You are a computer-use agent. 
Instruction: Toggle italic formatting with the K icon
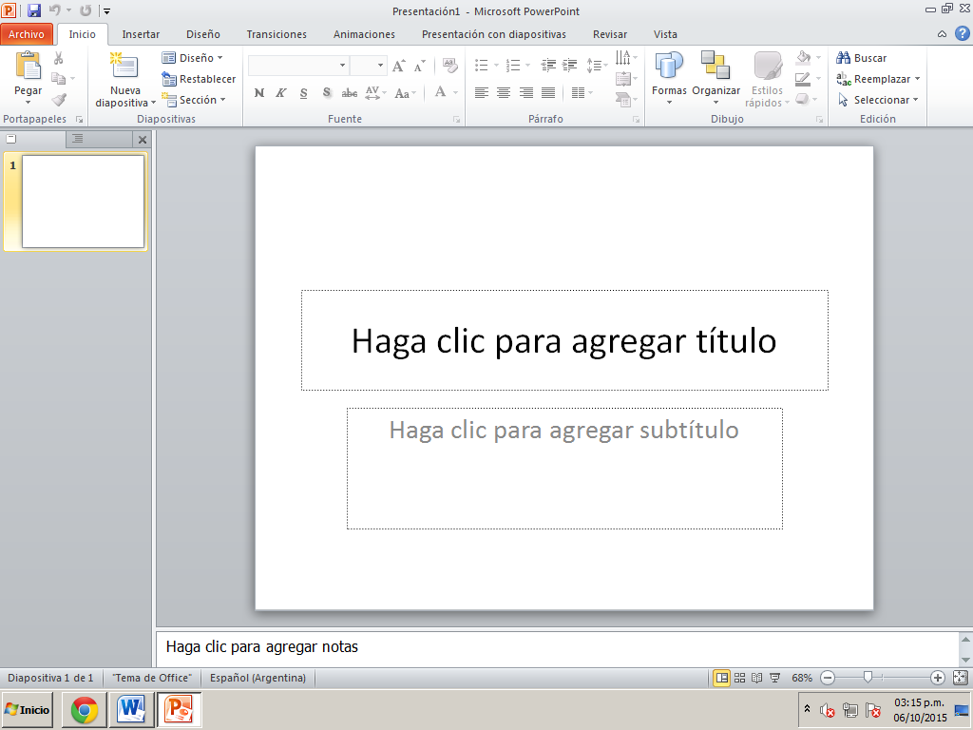click(279, 93)
